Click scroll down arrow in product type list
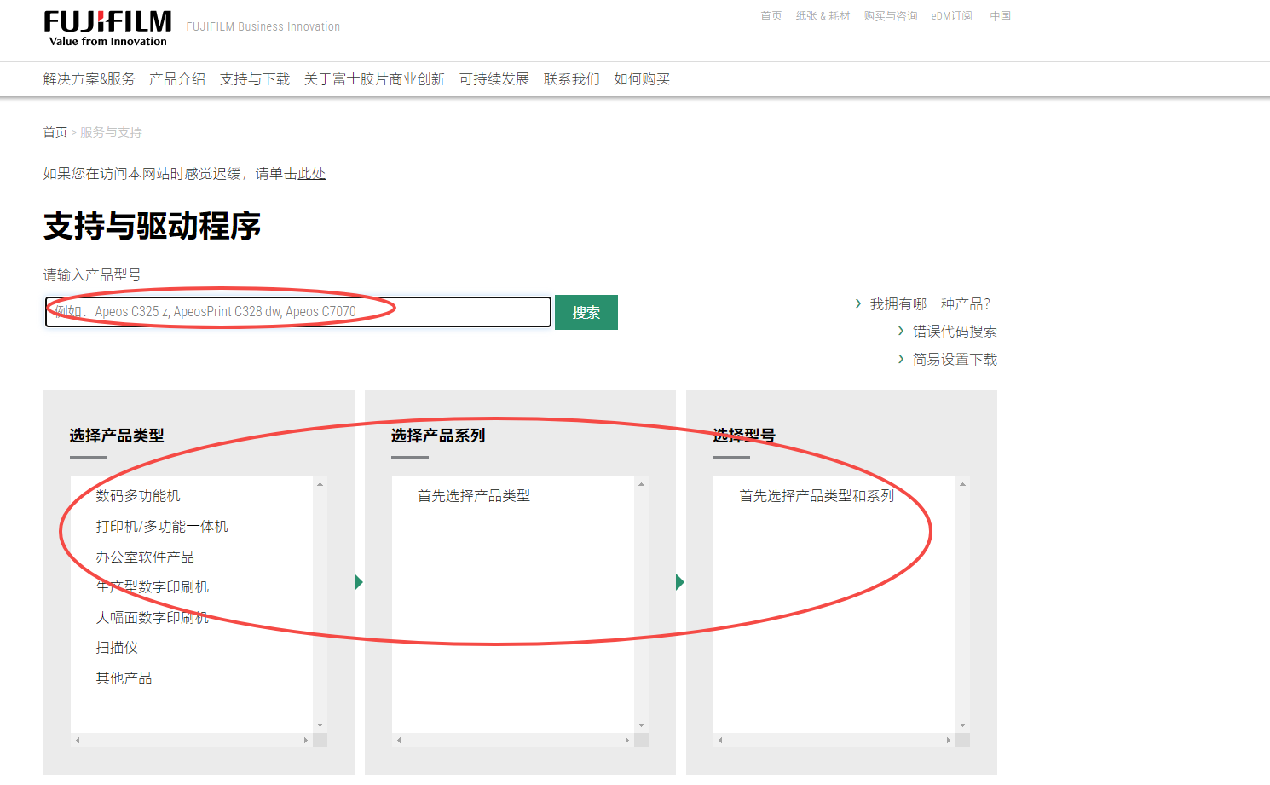 pos(320,725)
